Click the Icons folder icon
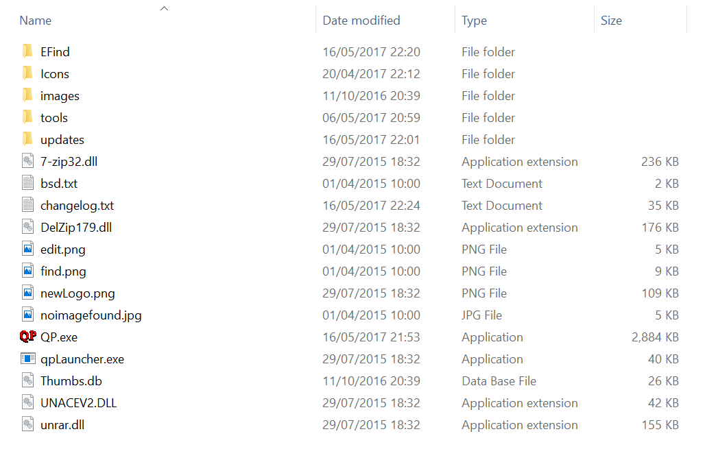 click(27, 73)
